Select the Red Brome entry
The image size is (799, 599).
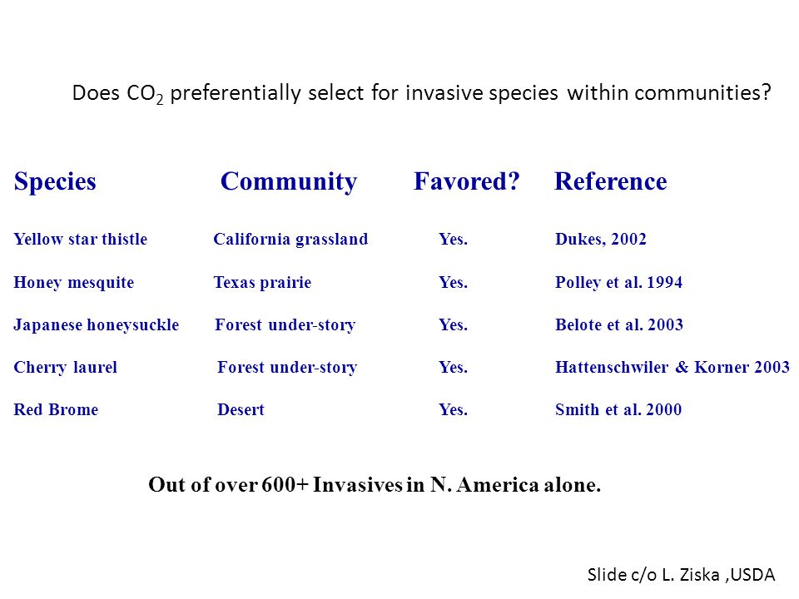(56, 409)
